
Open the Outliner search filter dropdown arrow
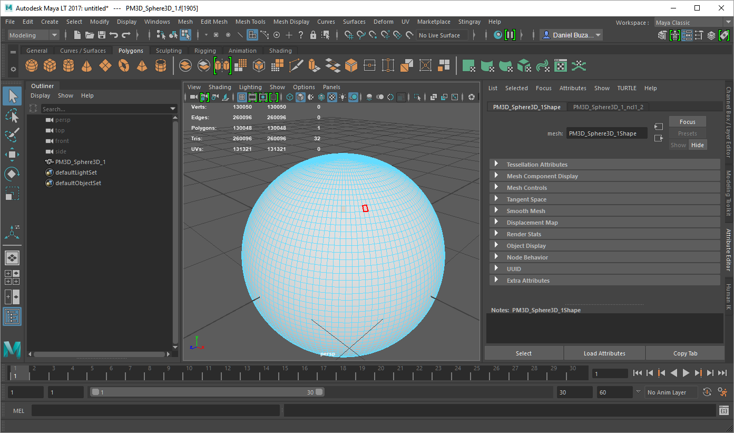pyautogui.click(x=173, y=109)
